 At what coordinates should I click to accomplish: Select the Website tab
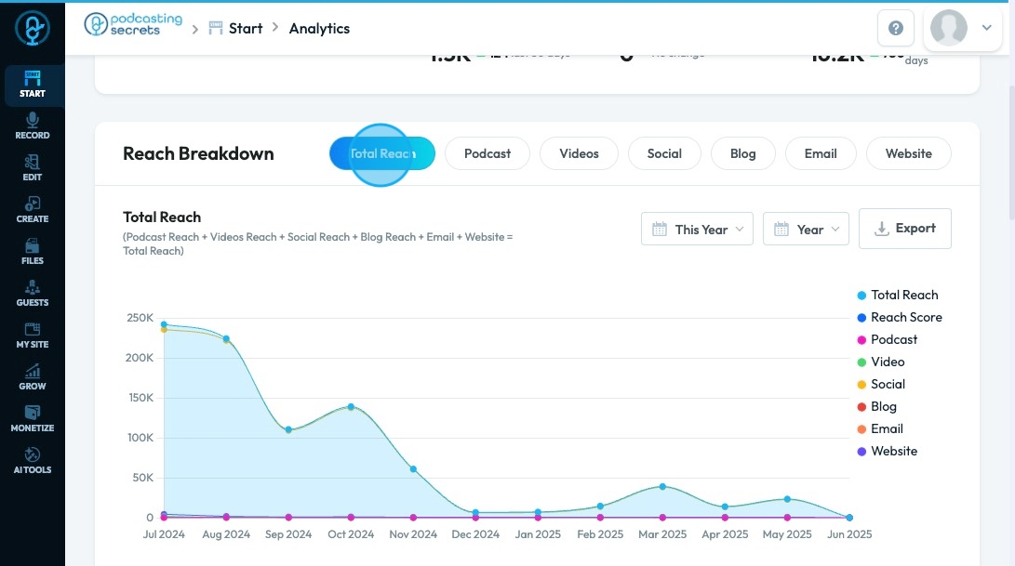click(909, 153)
